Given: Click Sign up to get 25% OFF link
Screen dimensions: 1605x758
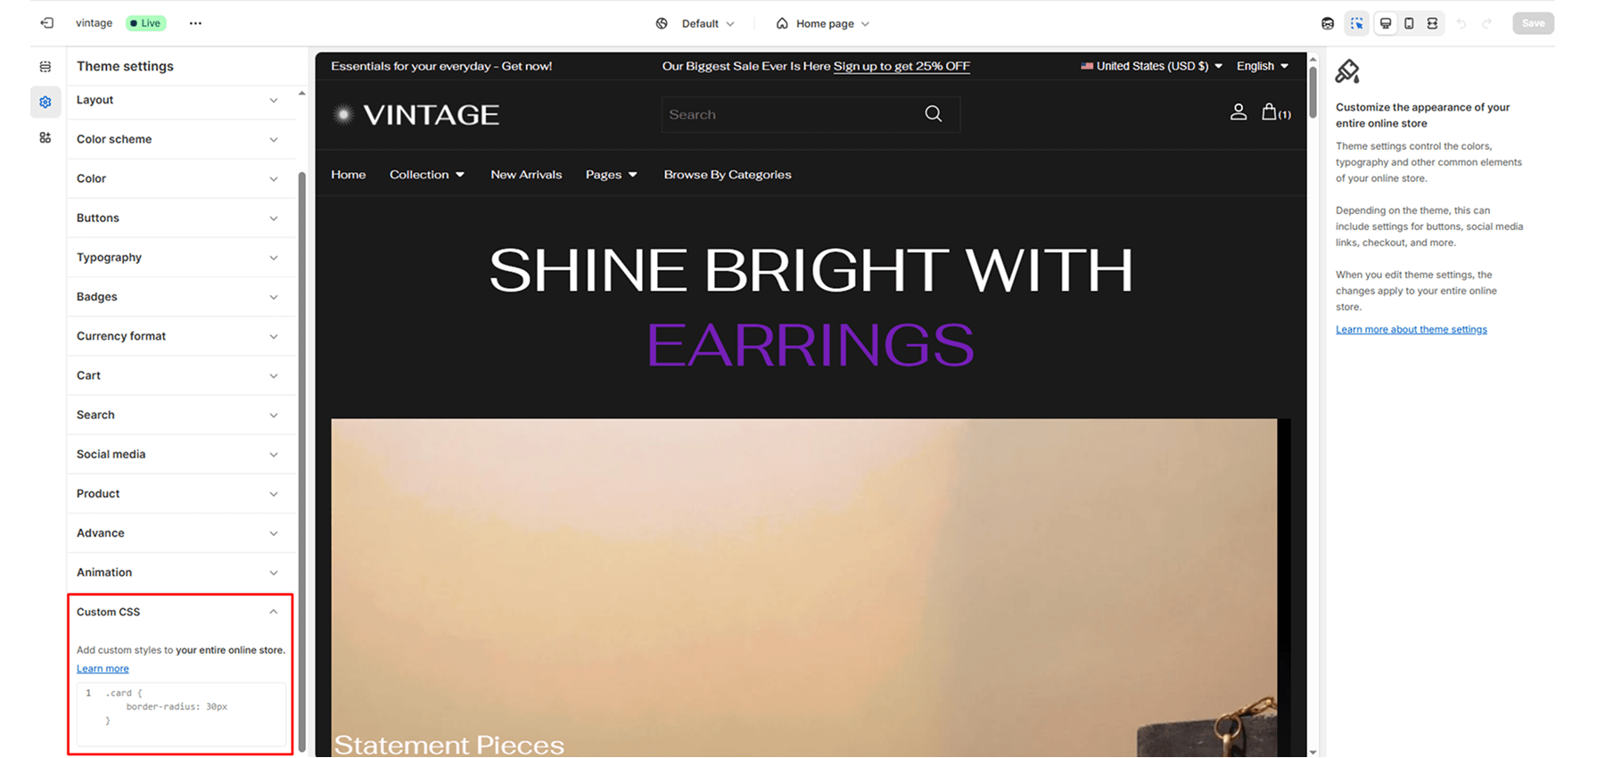Looking at the screenshot, I should [901, 66].
